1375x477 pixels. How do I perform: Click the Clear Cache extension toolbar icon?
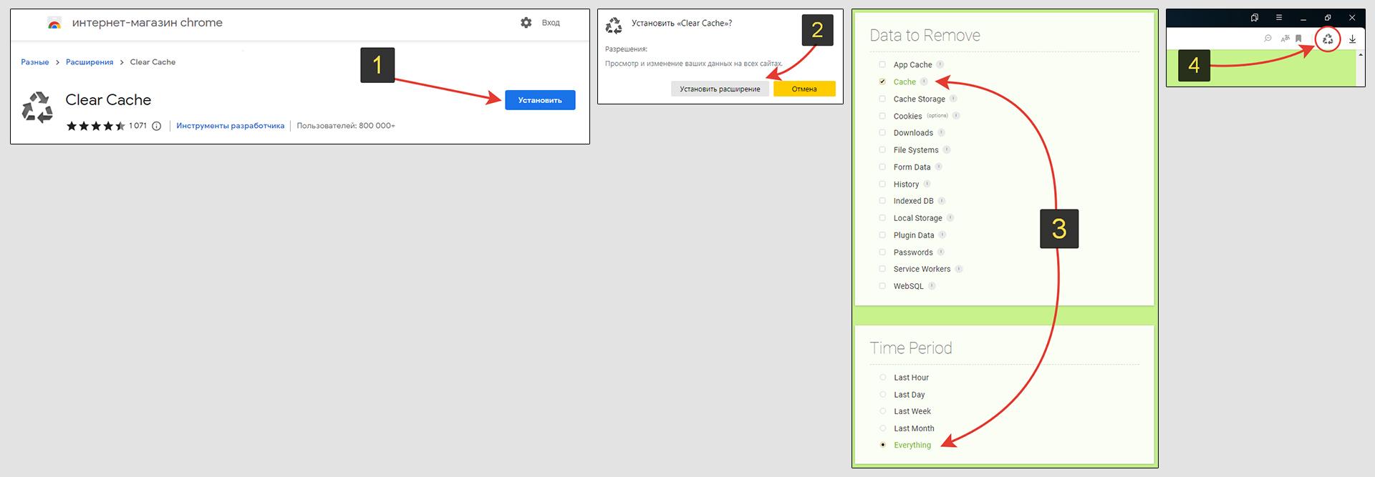pyautogui.click(x=1328, y=39)
